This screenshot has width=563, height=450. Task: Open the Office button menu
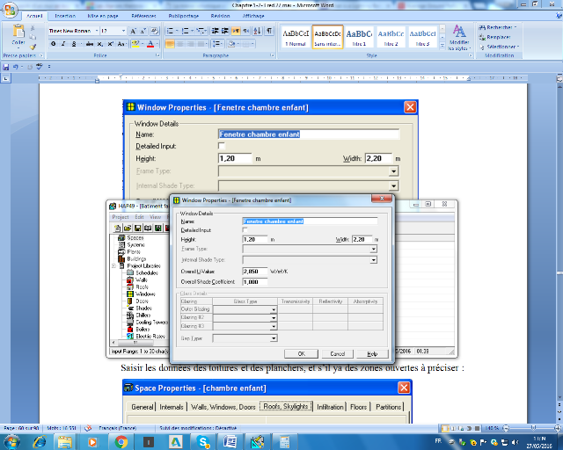coord(10,8)
